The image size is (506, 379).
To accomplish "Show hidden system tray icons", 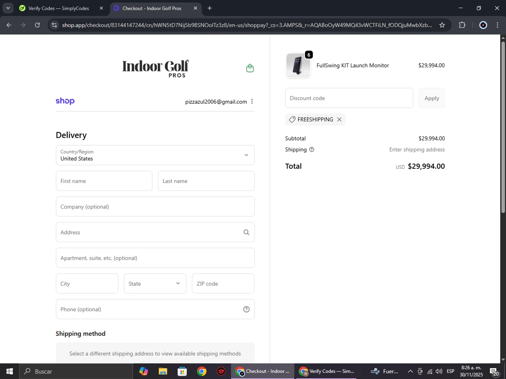I will pos(410,371).
